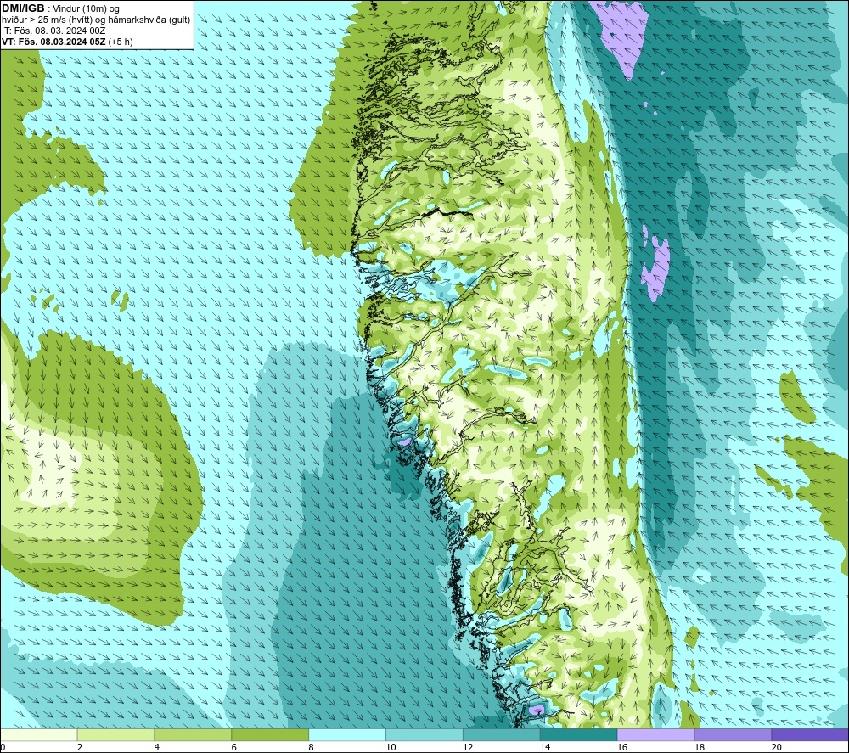Click the 'IT: Fös. 08. 03. 2024 00Z' line
Image resolution: width=849 pixels, height=753 pixels.
point(53,31)
